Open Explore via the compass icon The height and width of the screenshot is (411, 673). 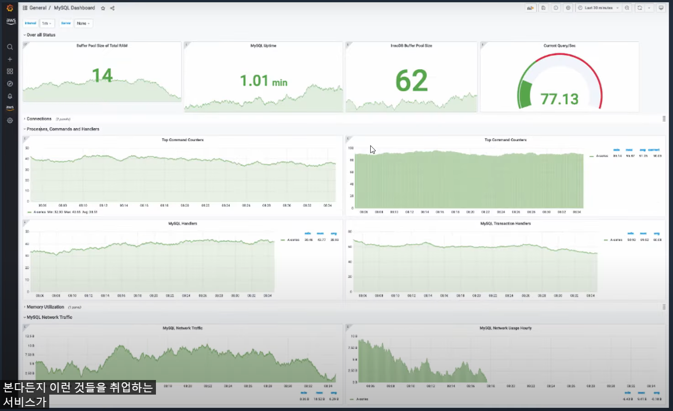click(10, 84)
